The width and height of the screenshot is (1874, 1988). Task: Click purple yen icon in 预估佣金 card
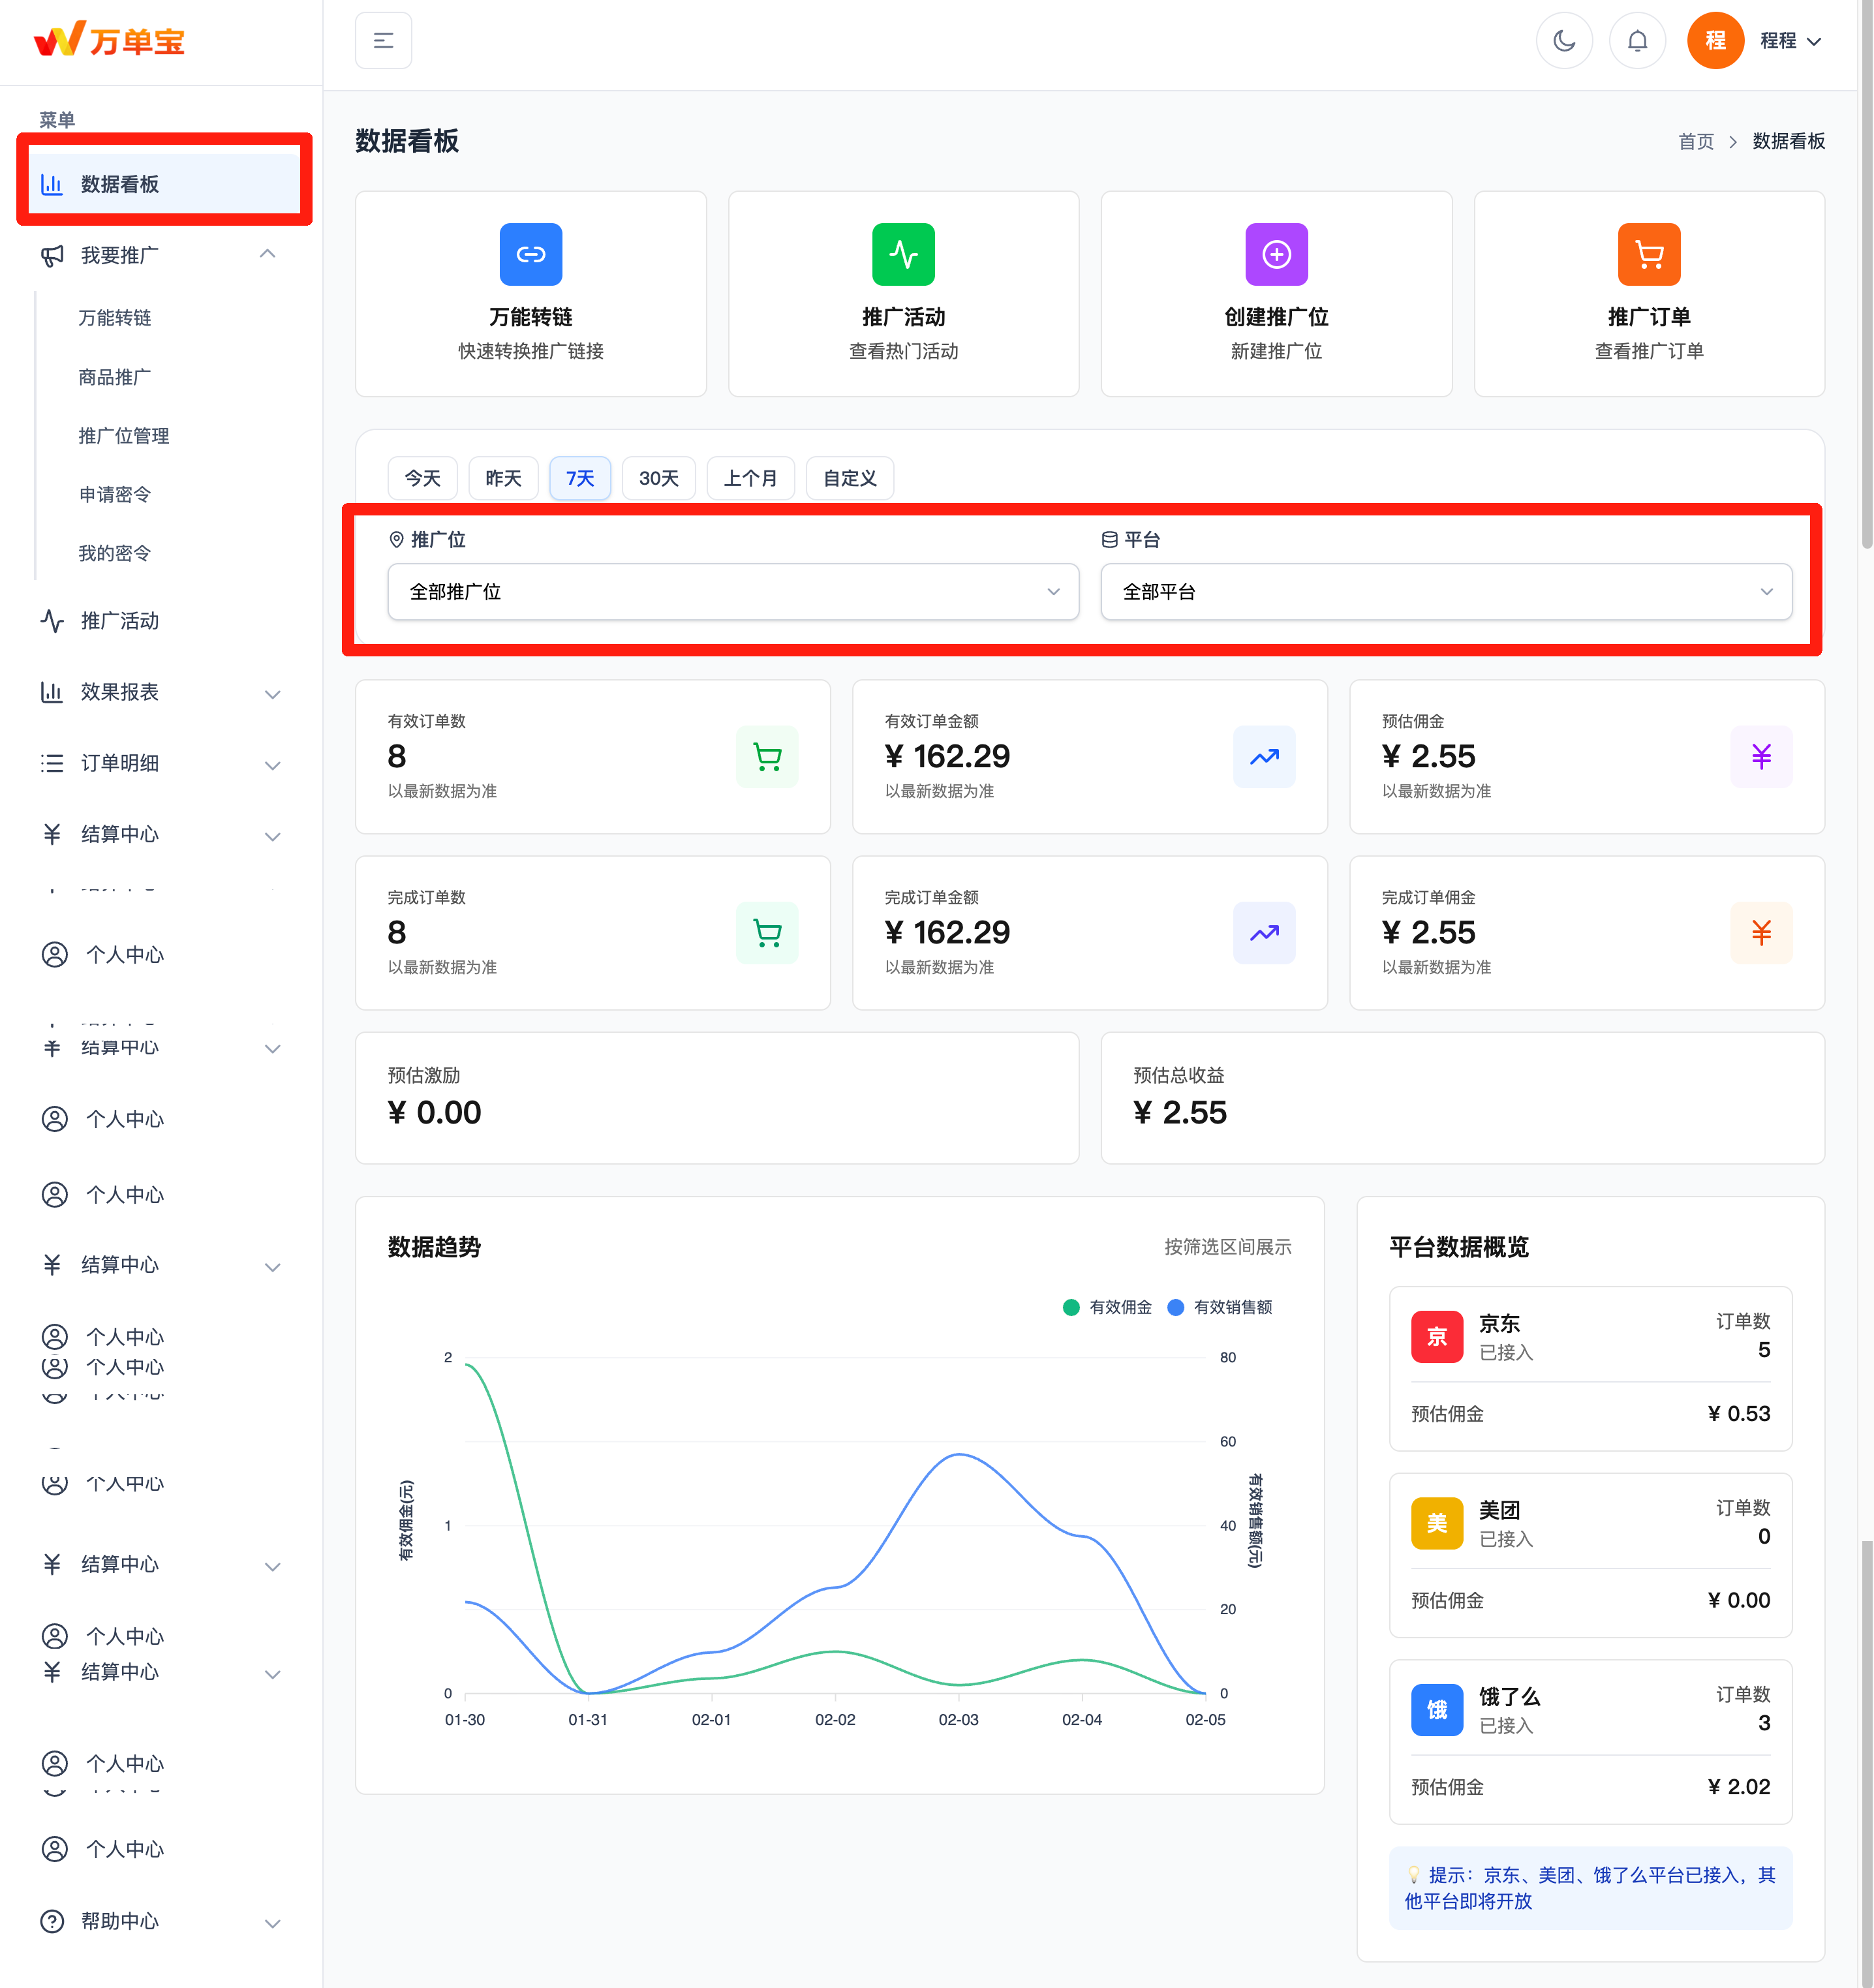point(1761,757)
